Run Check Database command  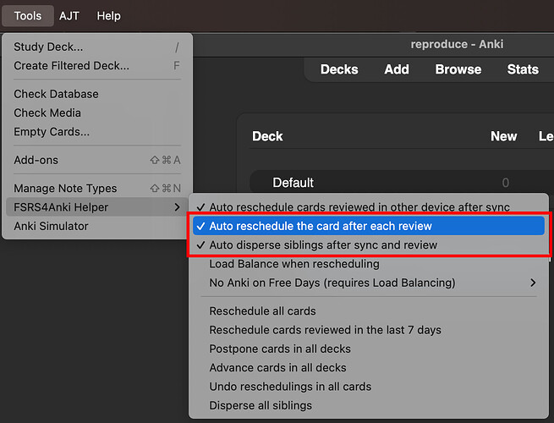(97, 94)
